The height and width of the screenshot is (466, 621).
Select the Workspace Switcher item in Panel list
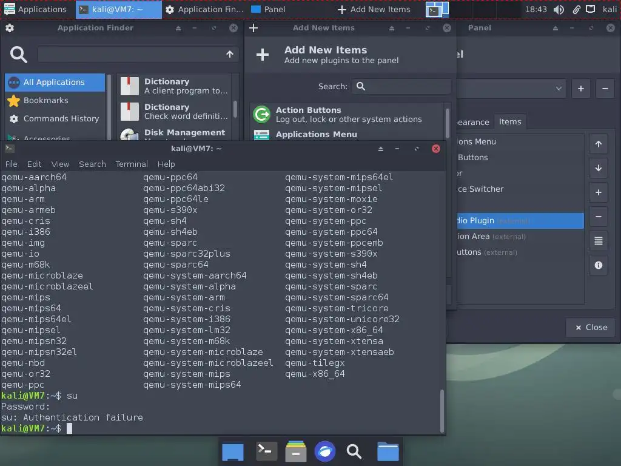pos(520,189)
